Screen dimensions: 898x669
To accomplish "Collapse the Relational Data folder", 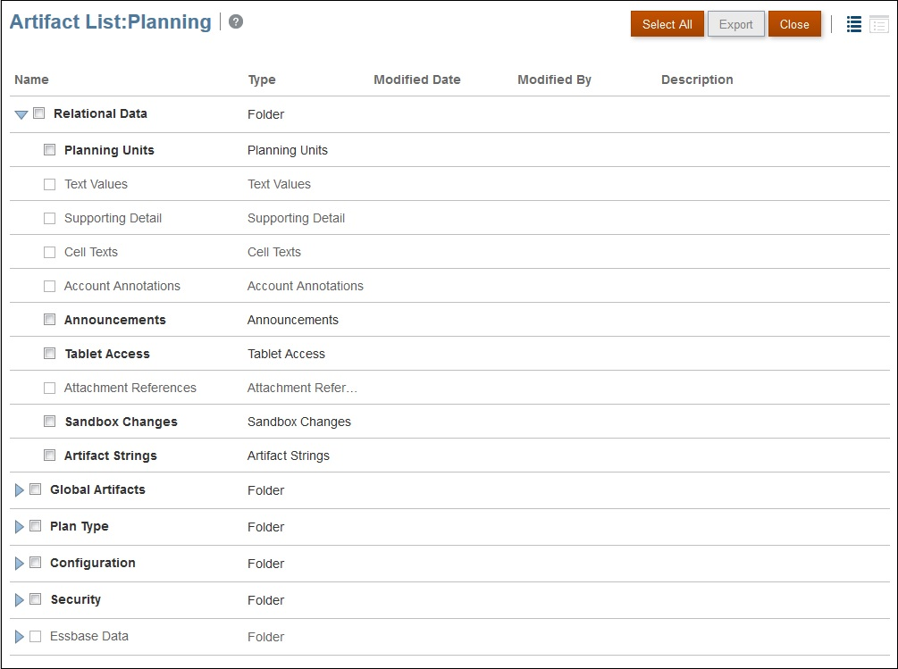I will [x=21, y=115].
